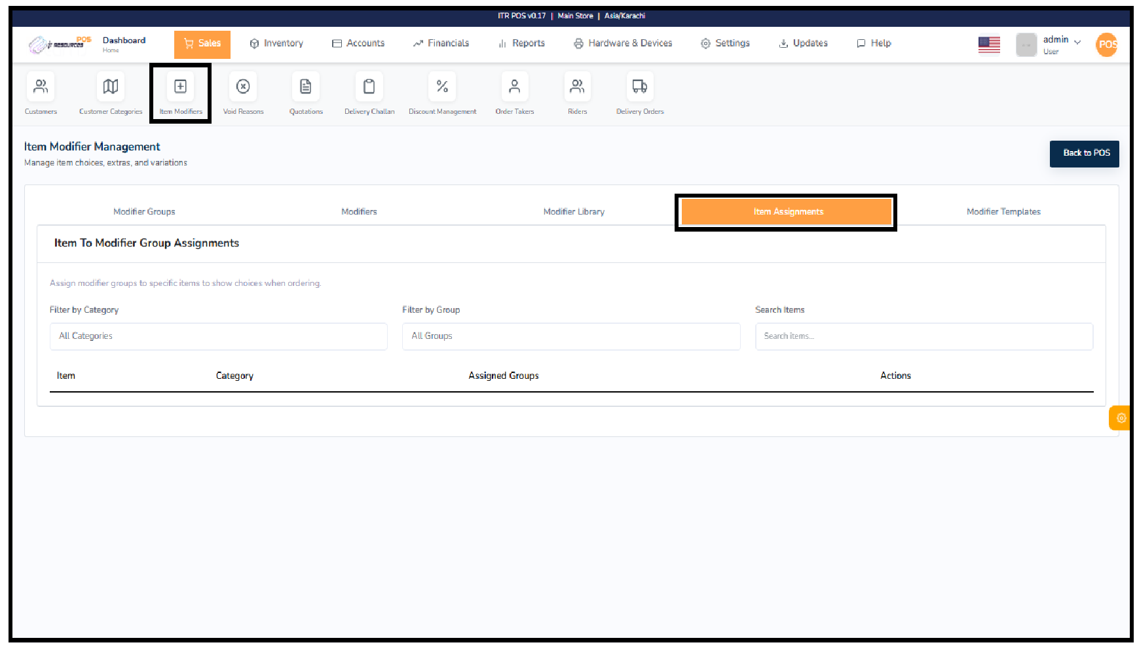Open the Inventory menu
The width and height of the screenshot is (1137, 649).
point(276,44)
